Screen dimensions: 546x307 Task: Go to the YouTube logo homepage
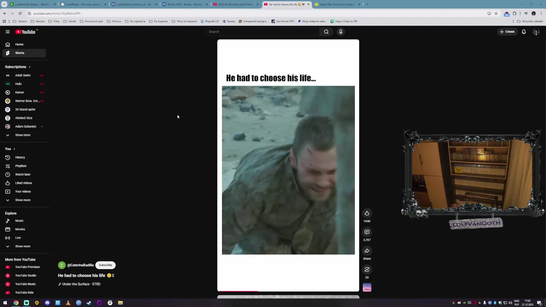pos(26,32)
